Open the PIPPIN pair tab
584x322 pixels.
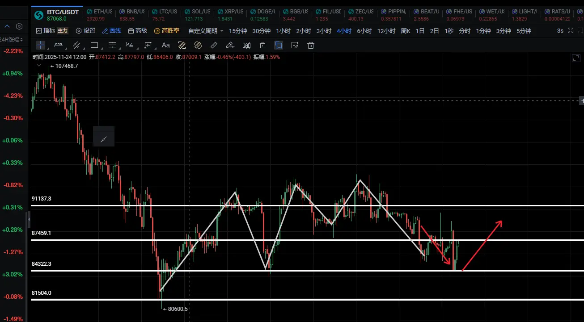[x=393, y=14]
